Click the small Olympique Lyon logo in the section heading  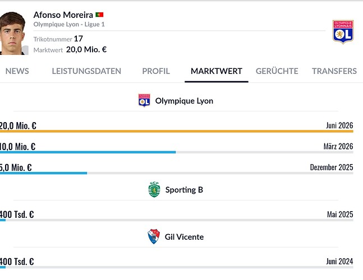click(x=144, y=100)
